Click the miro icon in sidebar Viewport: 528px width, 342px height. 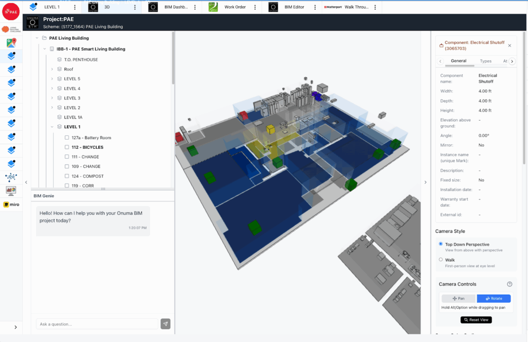click(11, 204)
